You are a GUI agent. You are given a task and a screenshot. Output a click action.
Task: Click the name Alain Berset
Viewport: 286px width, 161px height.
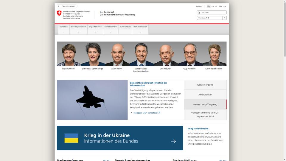tap(117, 69)
